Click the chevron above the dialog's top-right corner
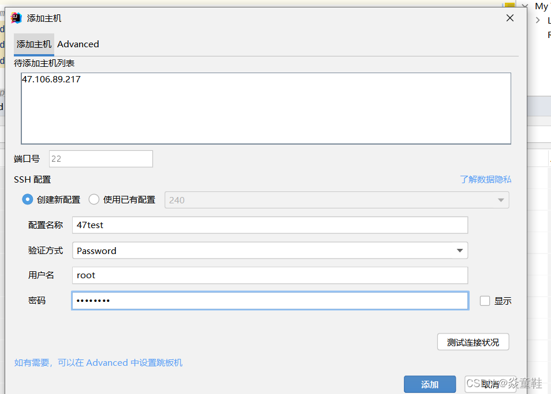This screenshot has height=394, width=551. tap(526, 5)
